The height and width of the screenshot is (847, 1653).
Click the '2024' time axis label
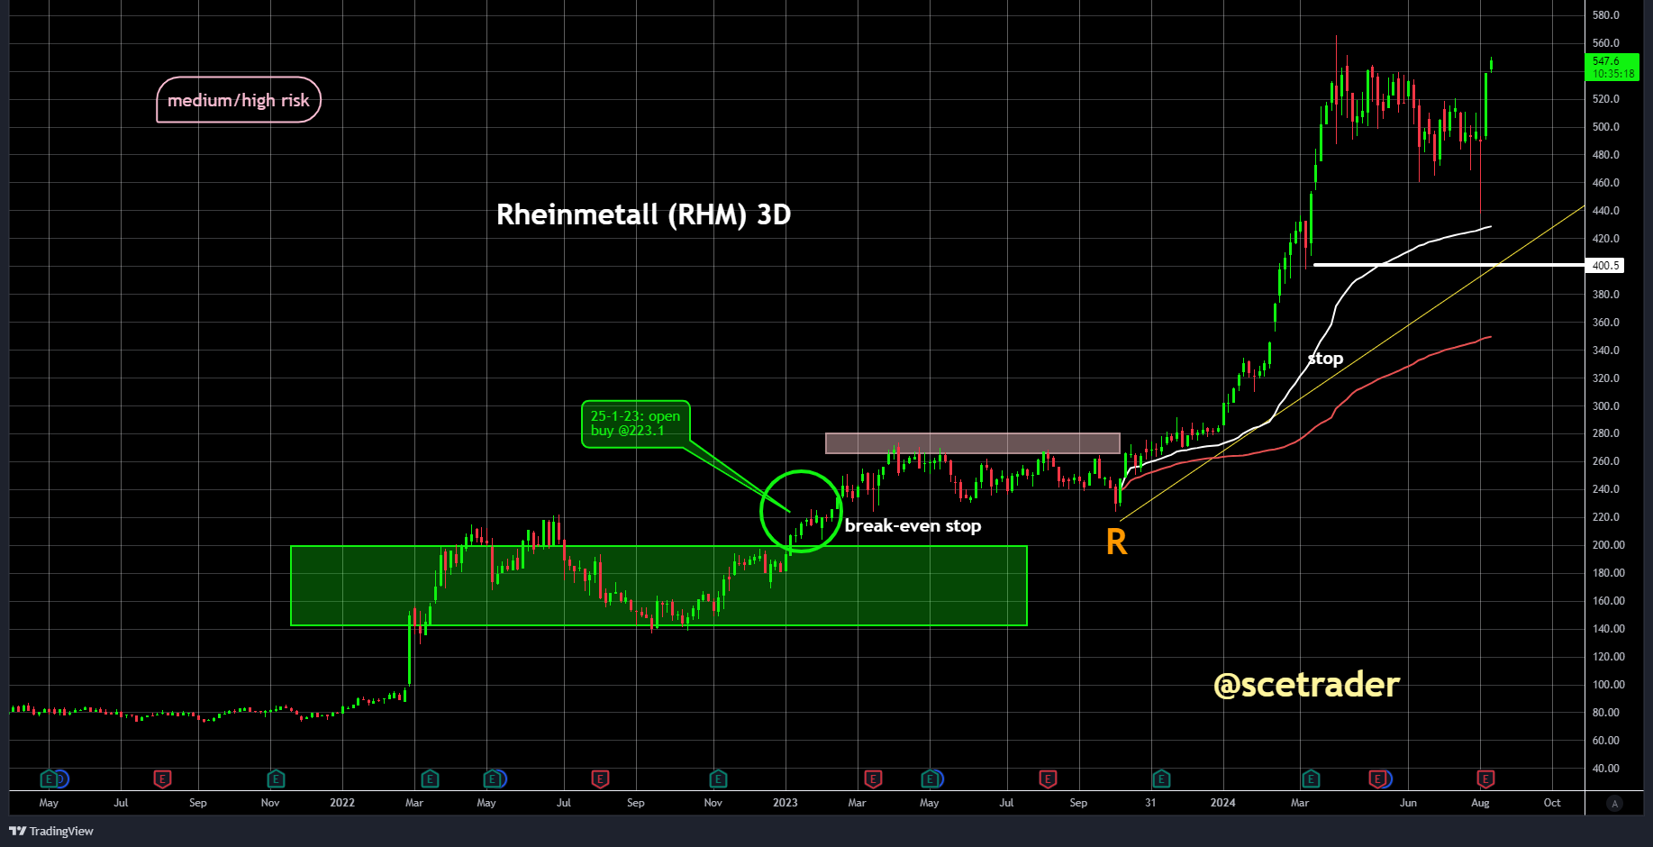1222,803
